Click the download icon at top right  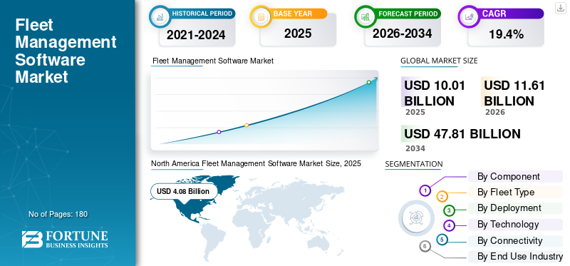(560, 8)
